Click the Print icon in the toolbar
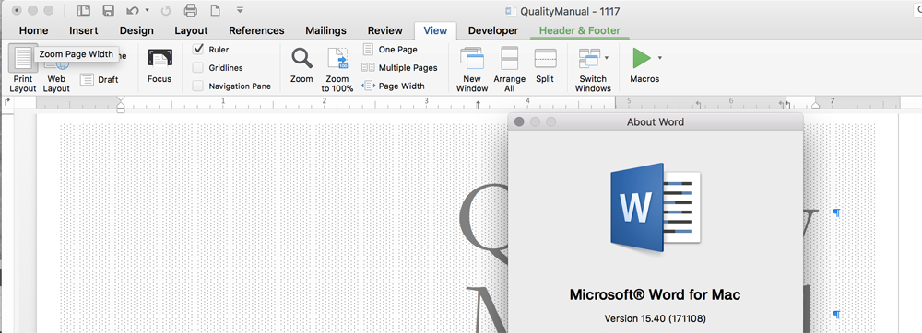 point(191,10)
